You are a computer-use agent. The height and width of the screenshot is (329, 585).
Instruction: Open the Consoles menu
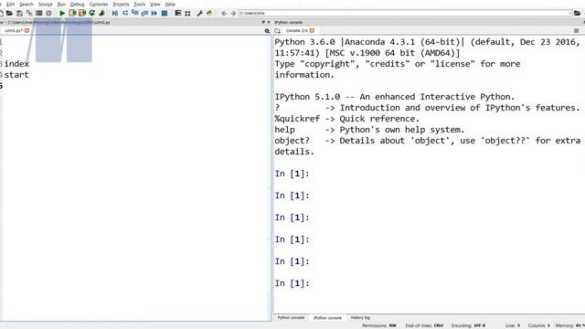click(x=99, y=4)
